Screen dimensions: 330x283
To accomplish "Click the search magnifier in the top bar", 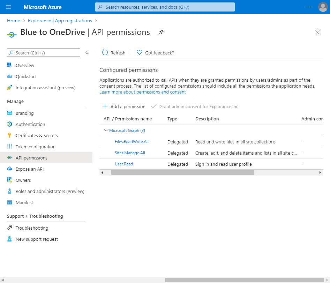I will pos(100,7).
